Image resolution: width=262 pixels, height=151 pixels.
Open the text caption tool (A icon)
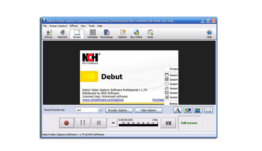coord(178,110)
